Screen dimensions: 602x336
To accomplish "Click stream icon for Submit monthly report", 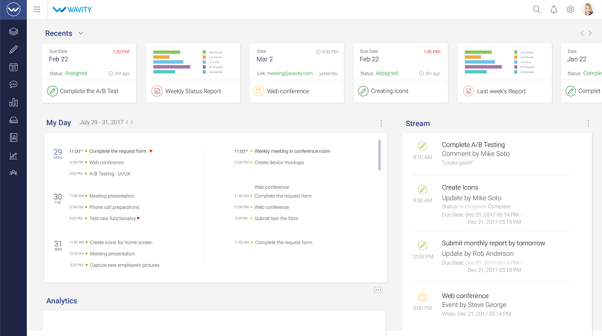I will click(423, 245).
